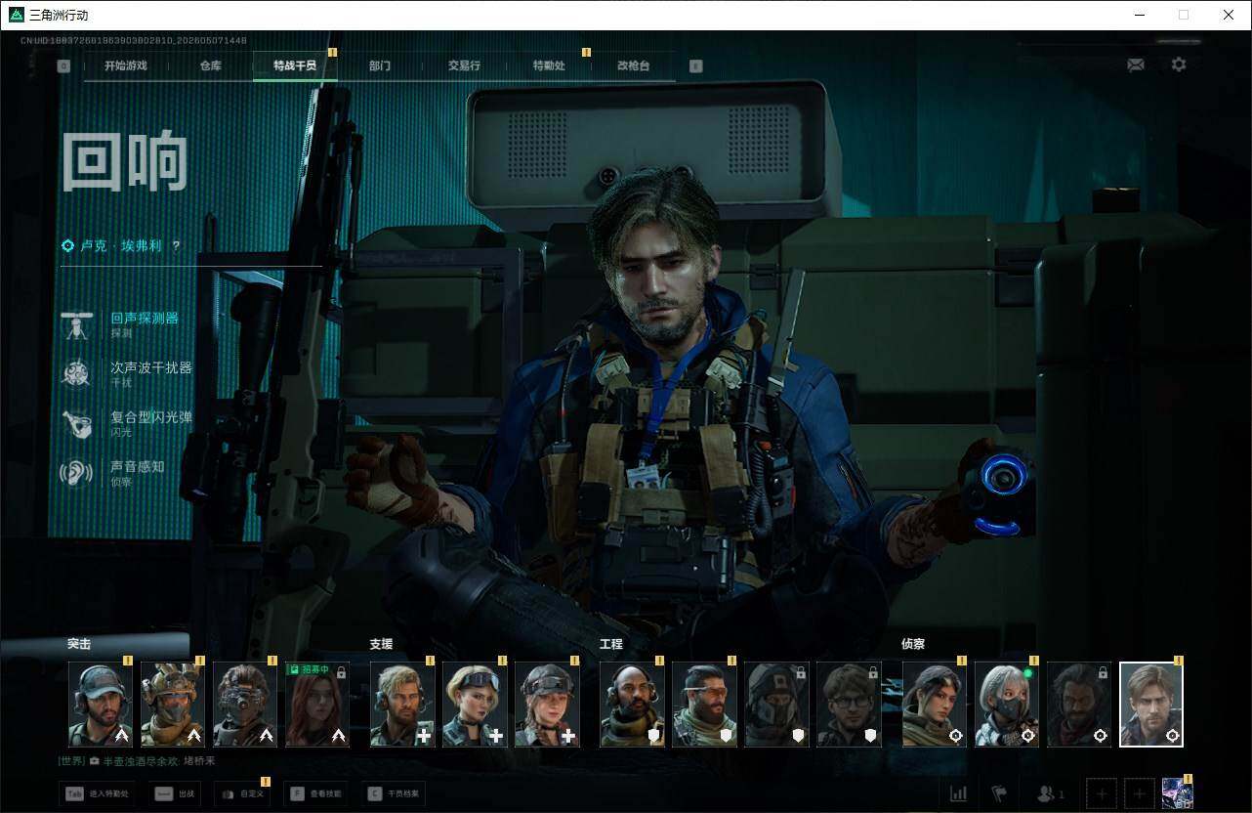Click the first empty squad plus slot
This screenshot has height=813, width=1252.
pos(1102,793)
